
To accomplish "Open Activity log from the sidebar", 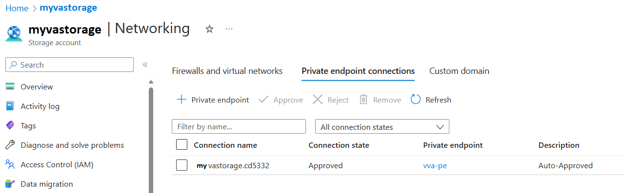I will (x=40, y=106).
